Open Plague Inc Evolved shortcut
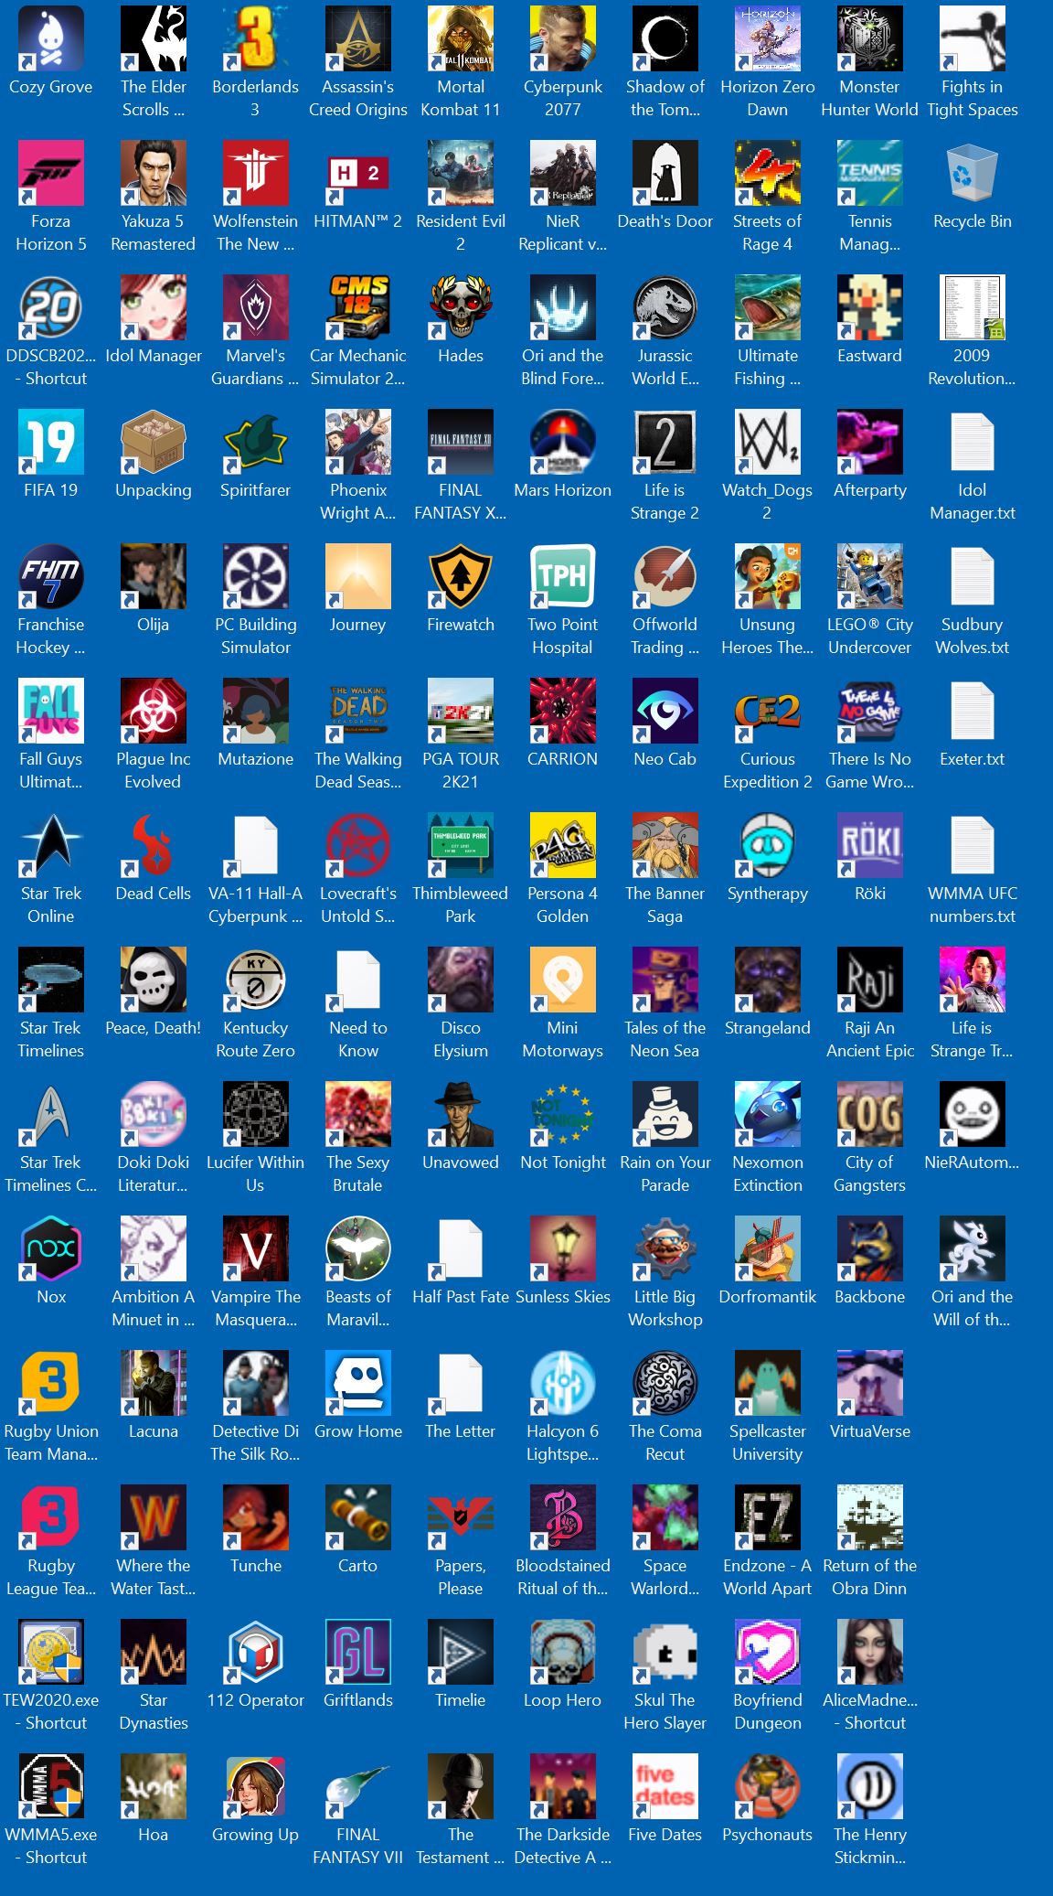The image size is (1053, 1896). (154, 711)
